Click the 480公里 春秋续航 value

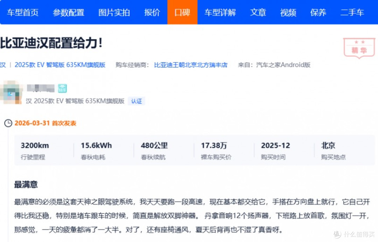tap(154, 146)
